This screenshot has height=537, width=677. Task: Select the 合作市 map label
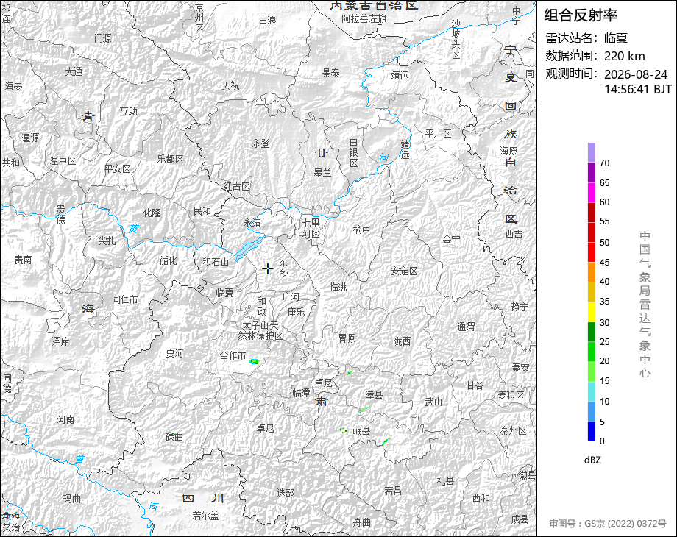(x=233, y=355)
